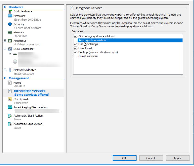Uncheck Operating system shutdown service
194x166 pixels.
pos(75,36)
